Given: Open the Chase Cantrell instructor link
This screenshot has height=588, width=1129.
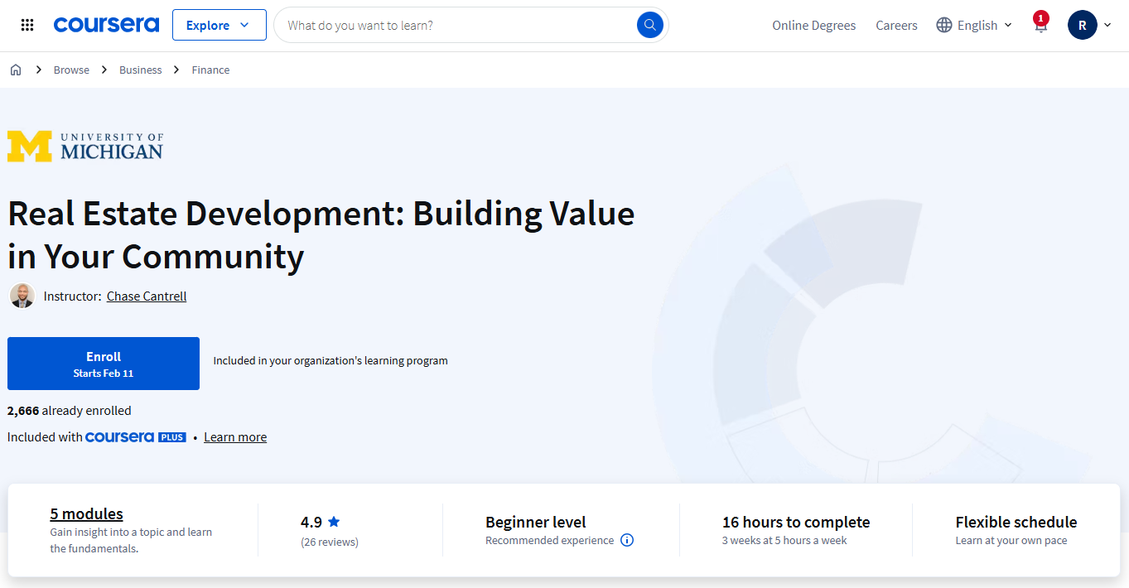Looking at the screenshot, I should coord(147,296).
